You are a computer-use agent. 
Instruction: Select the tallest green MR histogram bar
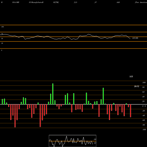pyautogui.click(x=53, y=94)
